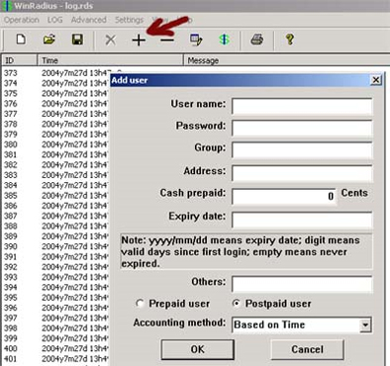390x366 pixels.
Task: Open help with question mark icon
Action: (x=290, y=40)
